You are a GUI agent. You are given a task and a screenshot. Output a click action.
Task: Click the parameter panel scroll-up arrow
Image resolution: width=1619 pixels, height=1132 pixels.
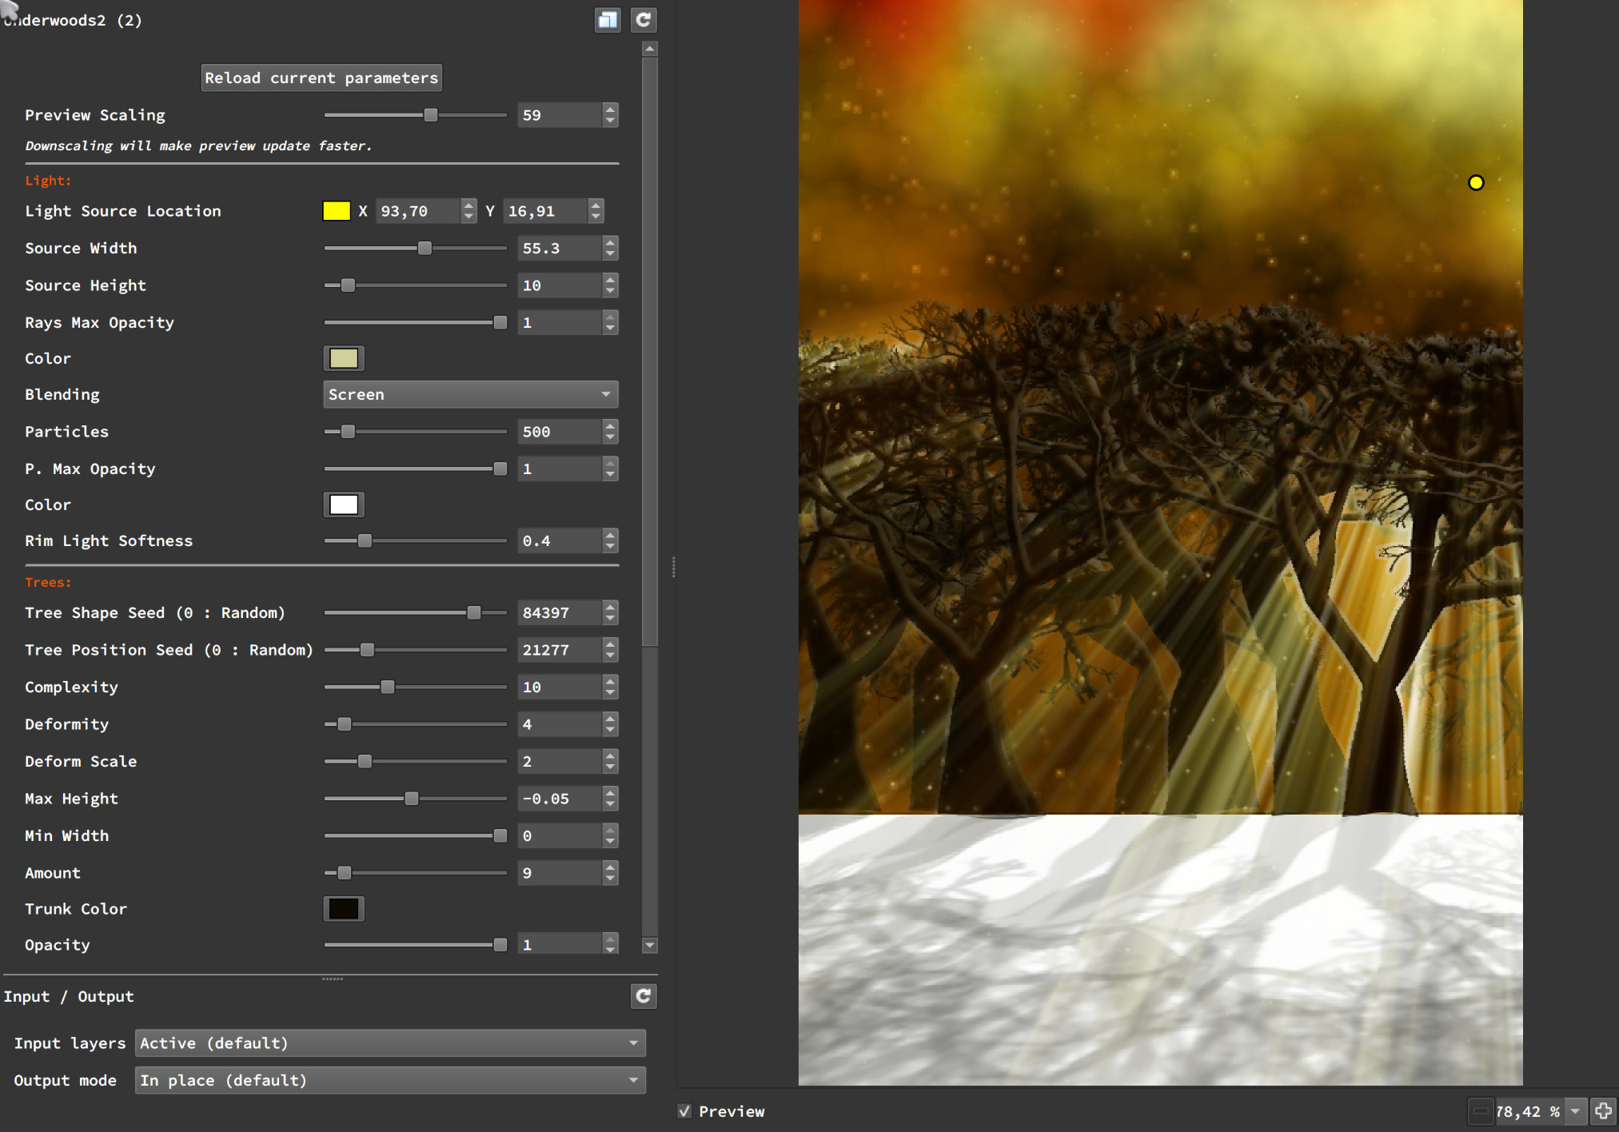coord(650,50)
